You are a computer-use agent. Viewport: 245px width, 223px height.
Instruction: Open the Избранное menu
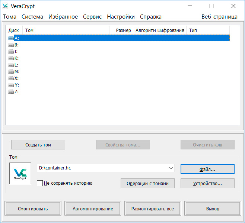[63, 17]
